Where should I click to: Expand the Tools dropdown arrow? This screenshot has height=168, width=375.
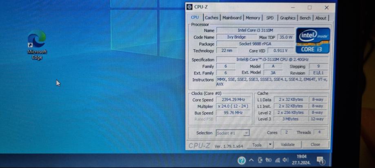270,145
